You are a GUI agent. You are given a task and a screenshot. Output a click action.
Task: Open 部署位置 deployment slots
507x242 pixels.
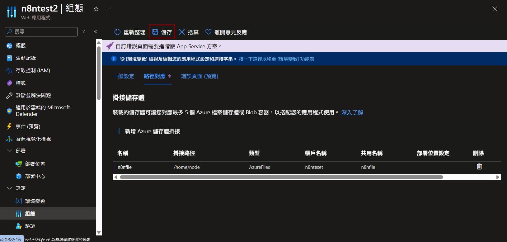pyautogui.click(x=35, y=164)
